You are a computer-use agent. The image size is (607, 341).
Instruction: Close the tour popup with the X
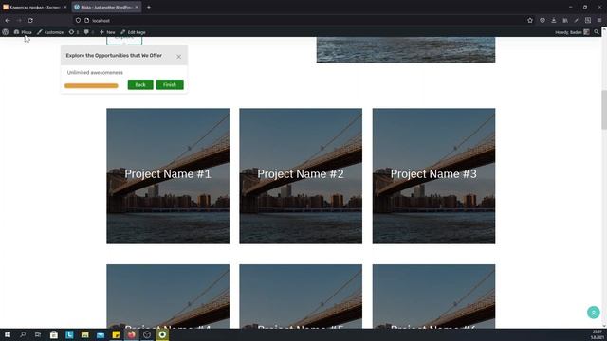179,57
